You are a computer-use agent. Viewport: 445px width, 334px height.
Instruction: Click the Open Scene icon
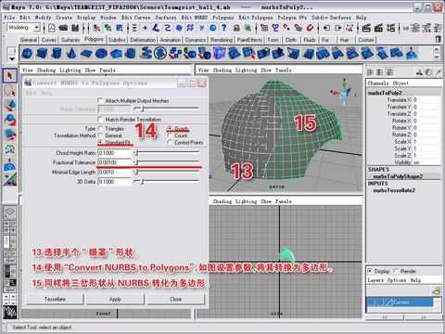pyautogui.click(x=63, y=28)
